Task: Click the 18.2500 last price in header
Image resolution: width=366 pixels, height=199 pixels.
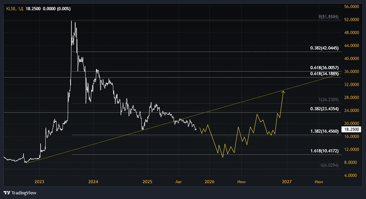Action: point(33,9)
